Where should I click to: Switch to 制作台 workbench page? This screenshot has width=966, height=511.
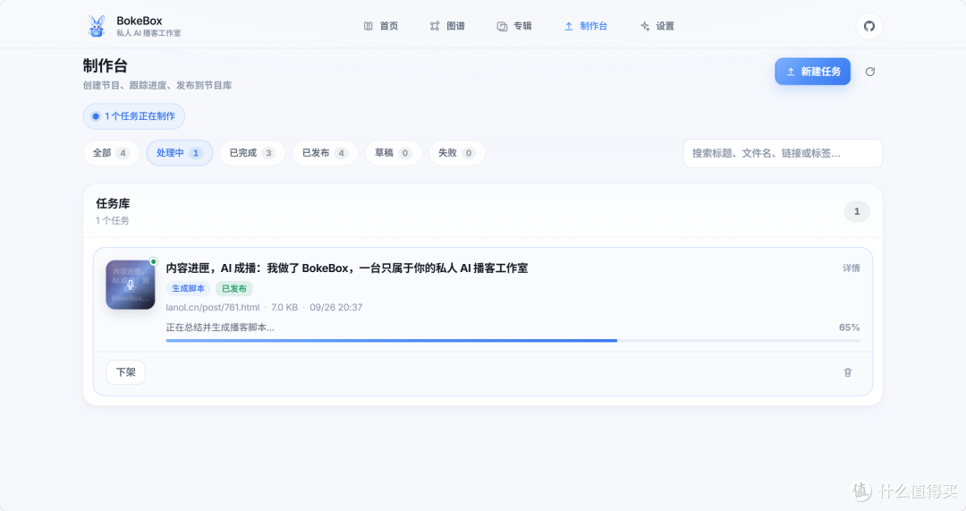point(586,26)
